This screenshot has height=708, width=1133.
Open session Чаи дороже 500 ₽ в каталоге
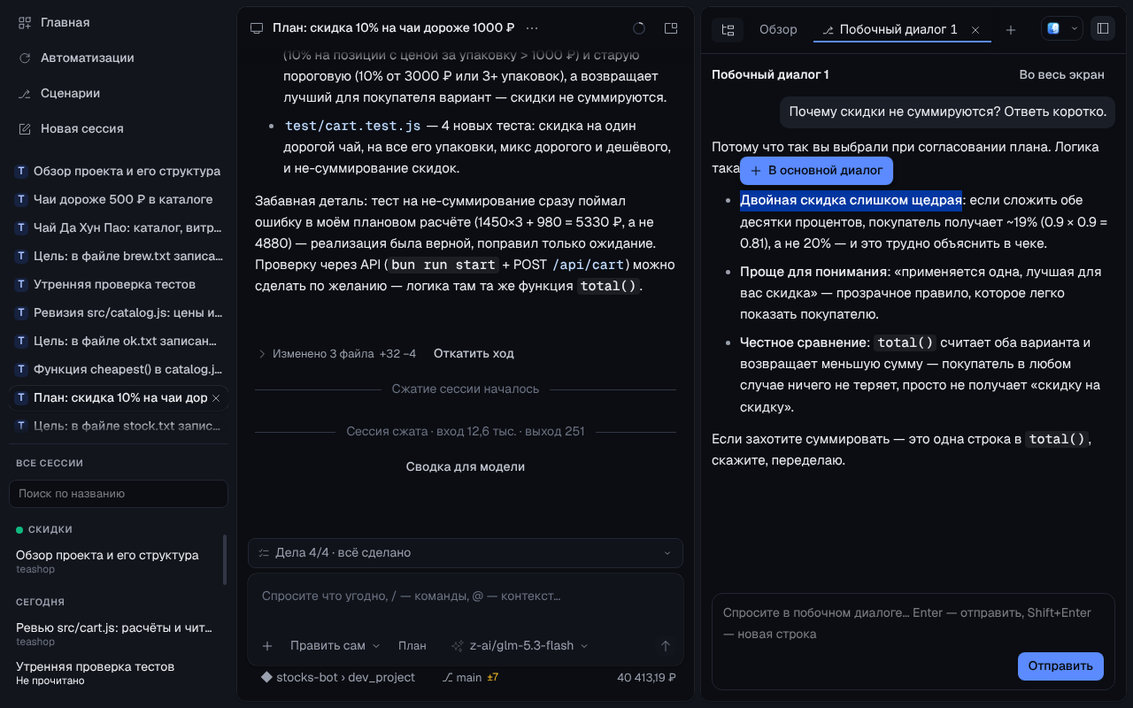point(119,199)
